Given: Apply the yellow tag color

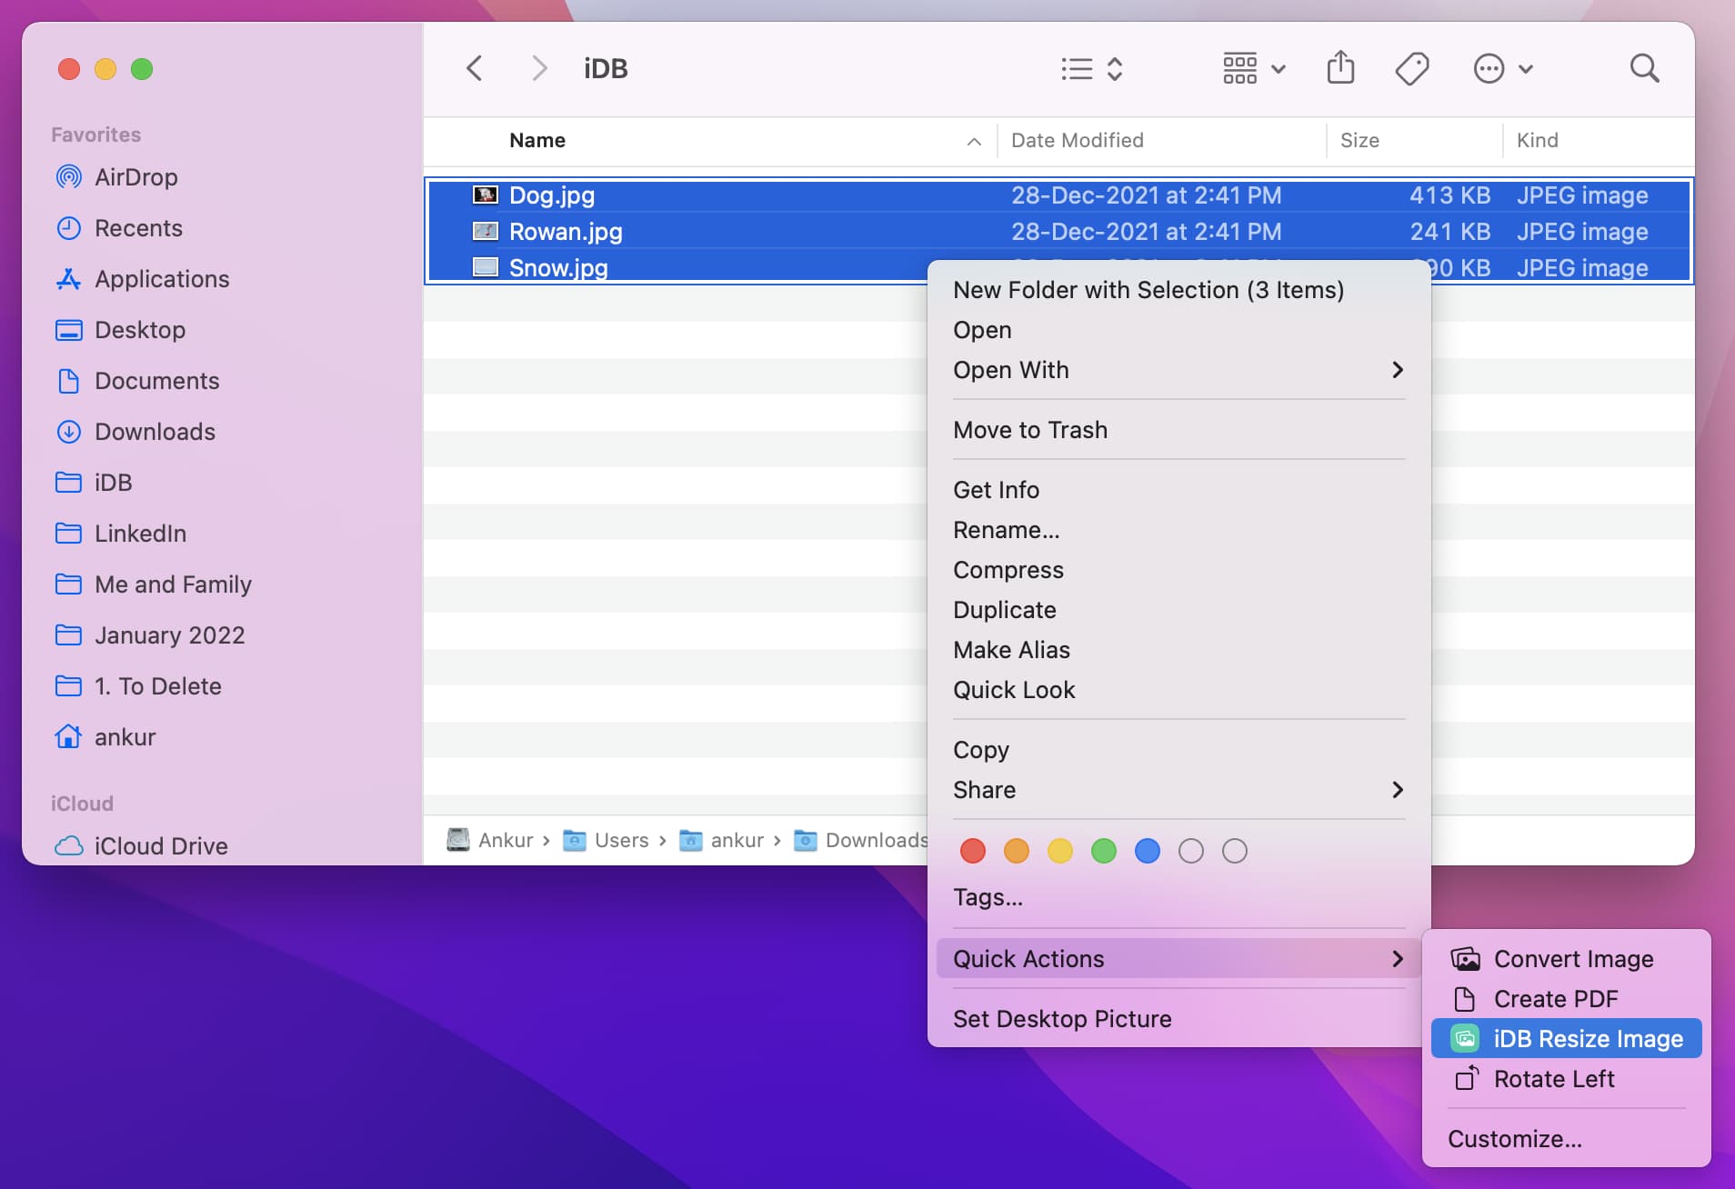Looking at the screenshot, I should 1060,851.
